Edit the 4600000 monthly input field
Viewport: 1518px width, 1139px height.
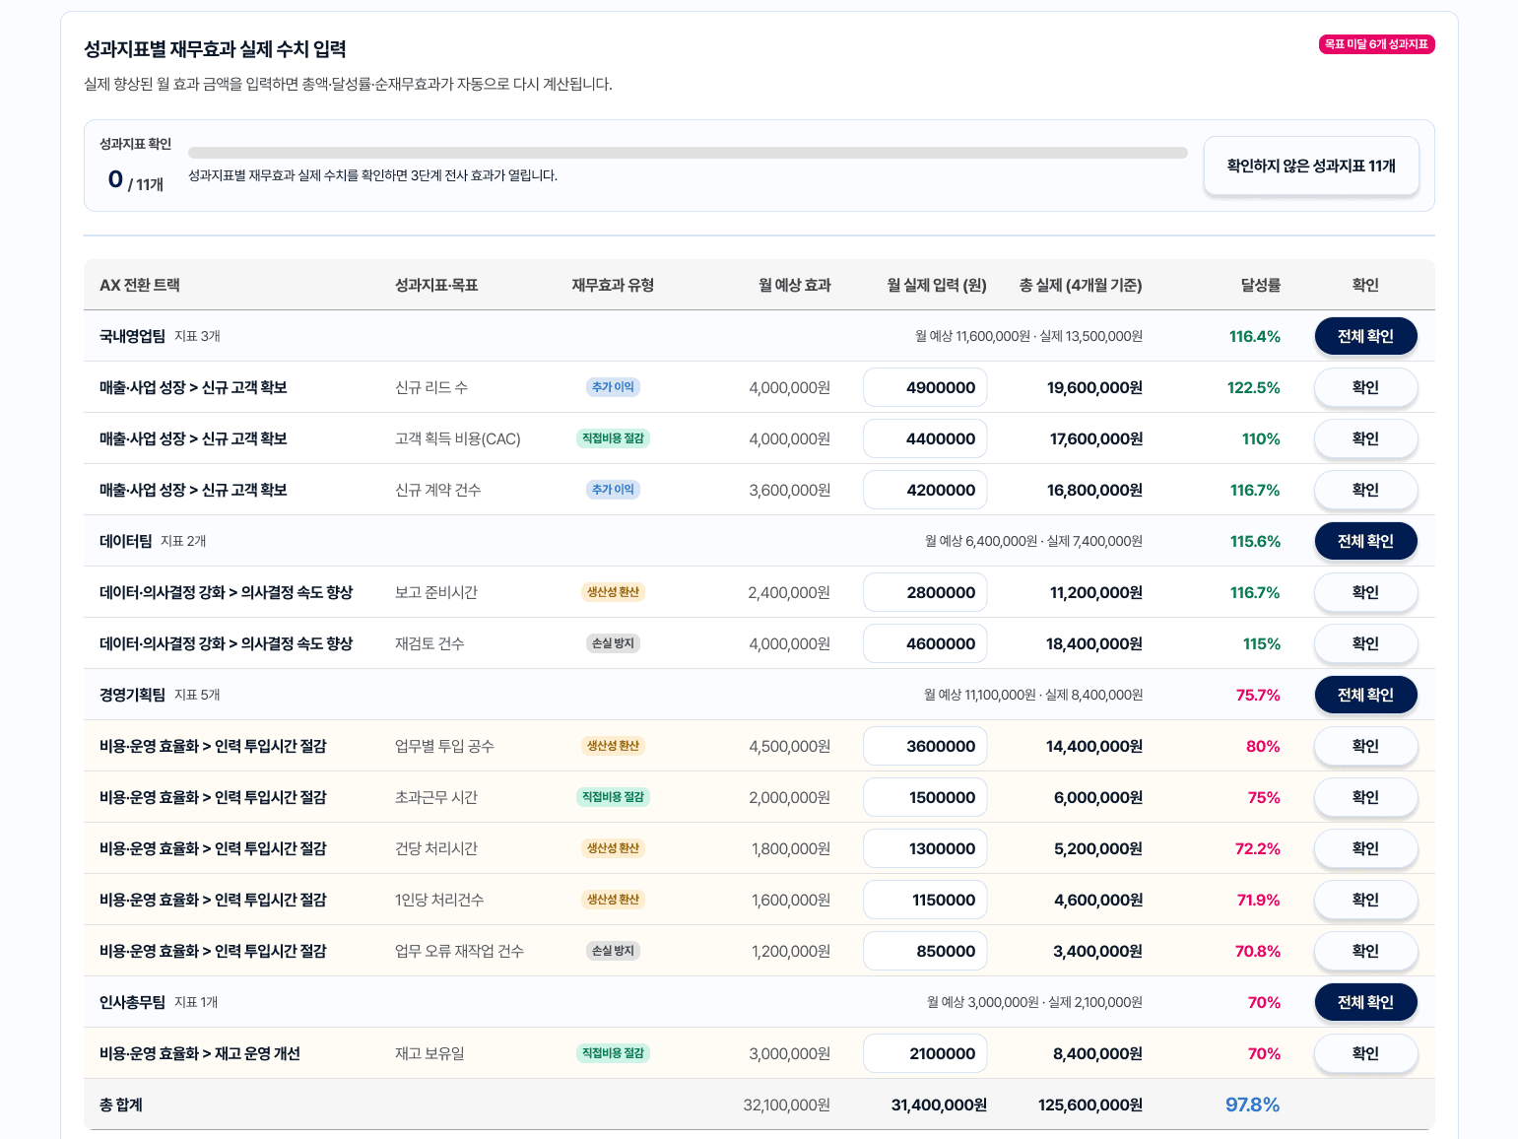click(x=925, y=643)
